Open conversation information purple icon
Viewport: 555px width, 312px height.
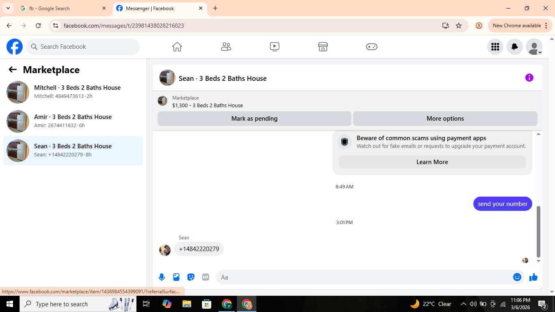point(529,78)
